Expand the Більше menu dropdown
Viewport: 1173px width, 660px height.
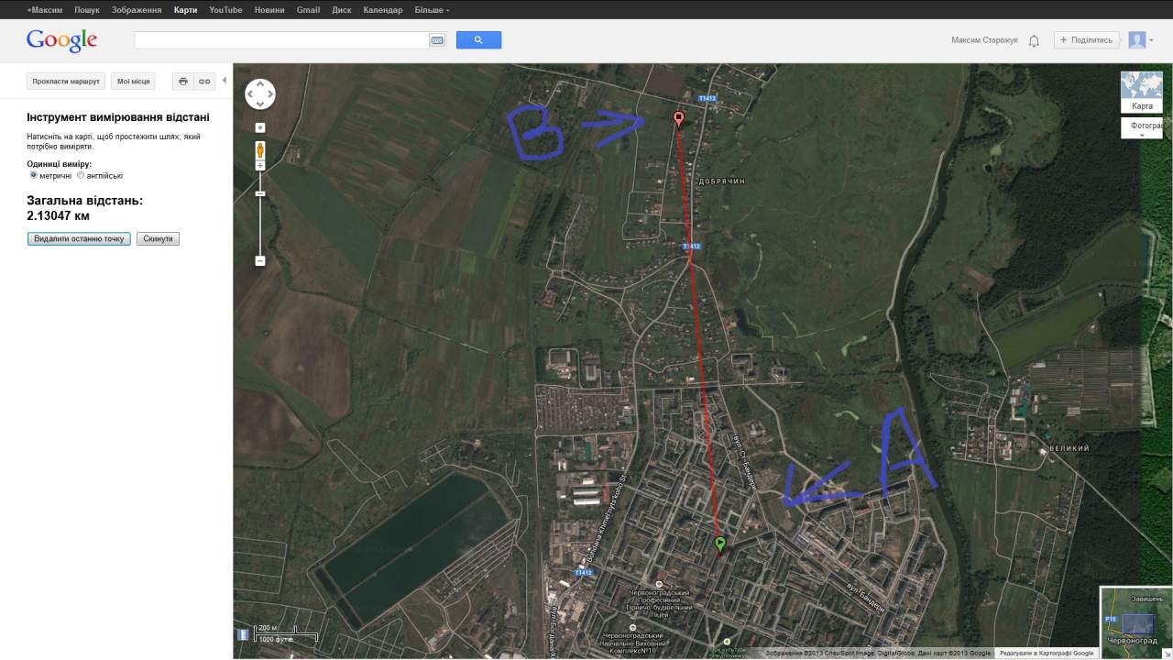432,10
